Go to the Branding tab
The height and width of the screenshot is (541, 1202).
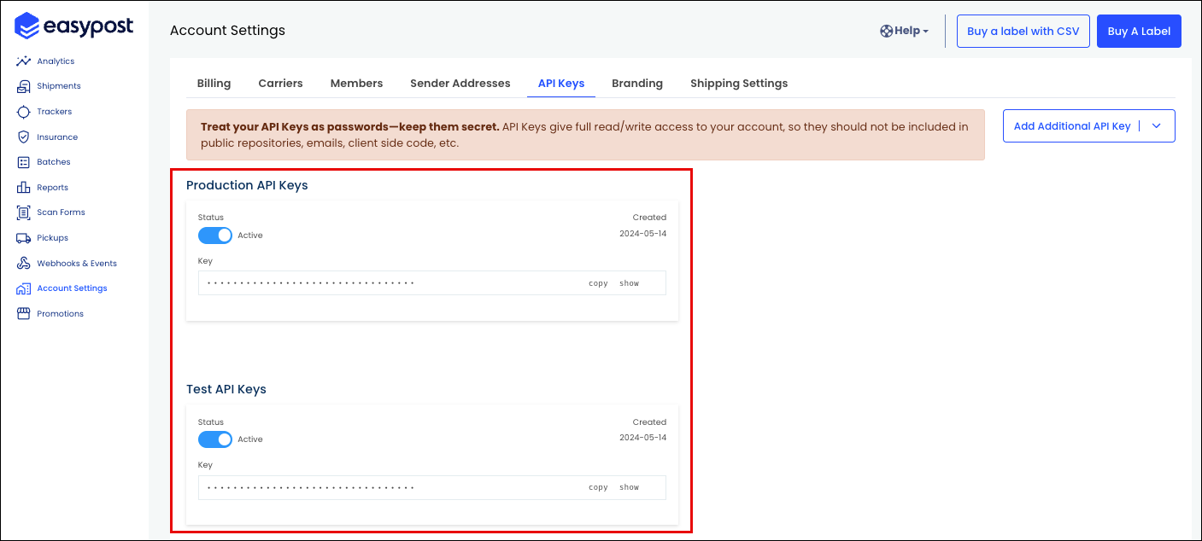[637, 84]
